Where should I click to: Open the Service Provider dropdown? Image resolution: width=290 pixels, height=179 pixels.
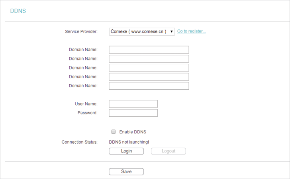[142, 31]
